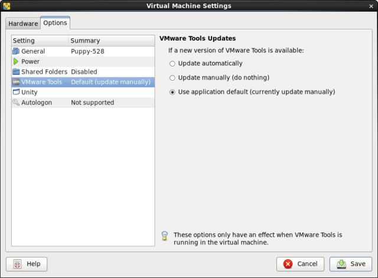Switch to the Hardware tab
The image size is (378, 278).
pos(23,24)
